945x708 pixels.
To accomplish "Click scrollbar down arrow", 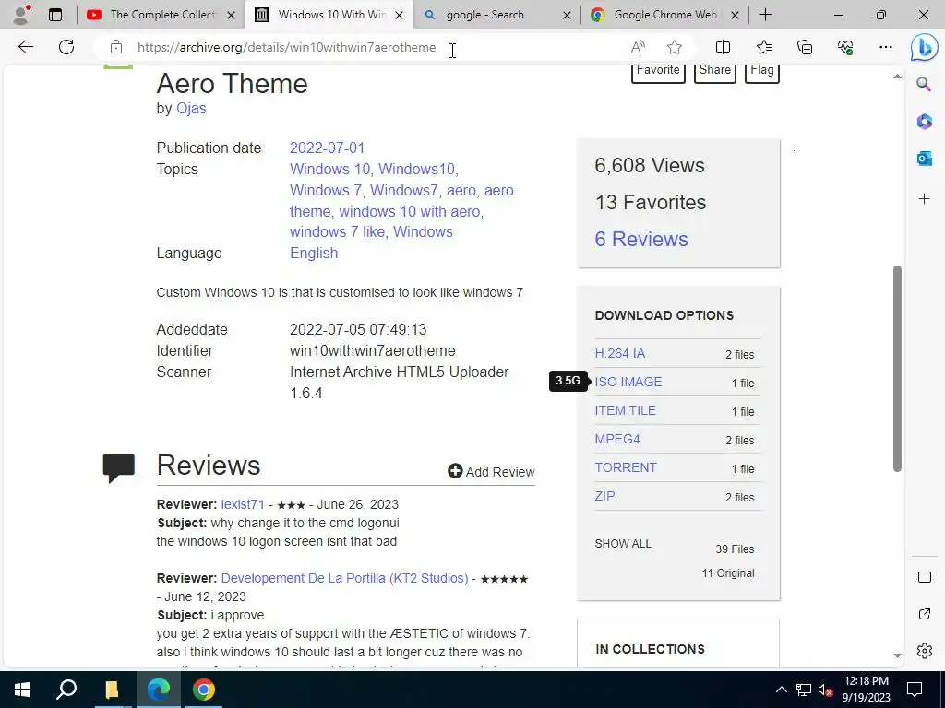I will point(897,655).
